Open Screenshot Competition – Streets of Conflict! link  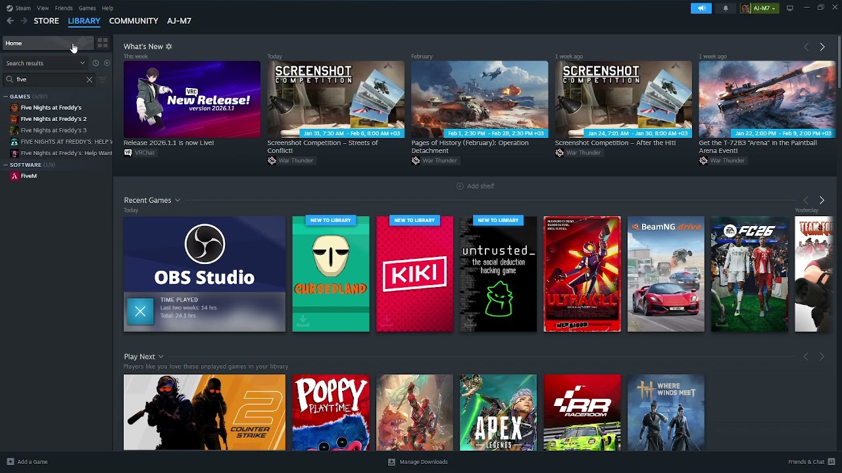[322, 146]
